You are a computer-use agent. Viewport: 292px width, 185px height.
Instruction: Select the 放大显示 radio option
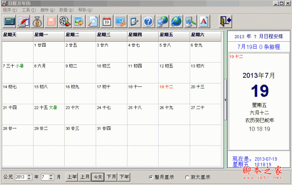pyautogui.click(x=198, y=177)
